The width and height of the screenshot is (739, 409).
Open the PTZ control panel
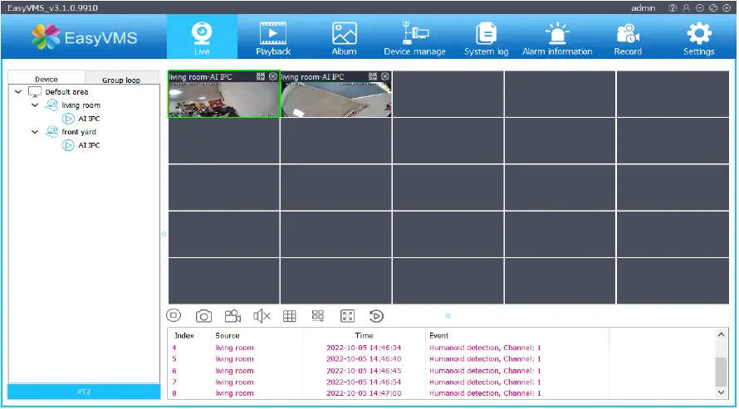pyautogui.click(x=84, y=392)
